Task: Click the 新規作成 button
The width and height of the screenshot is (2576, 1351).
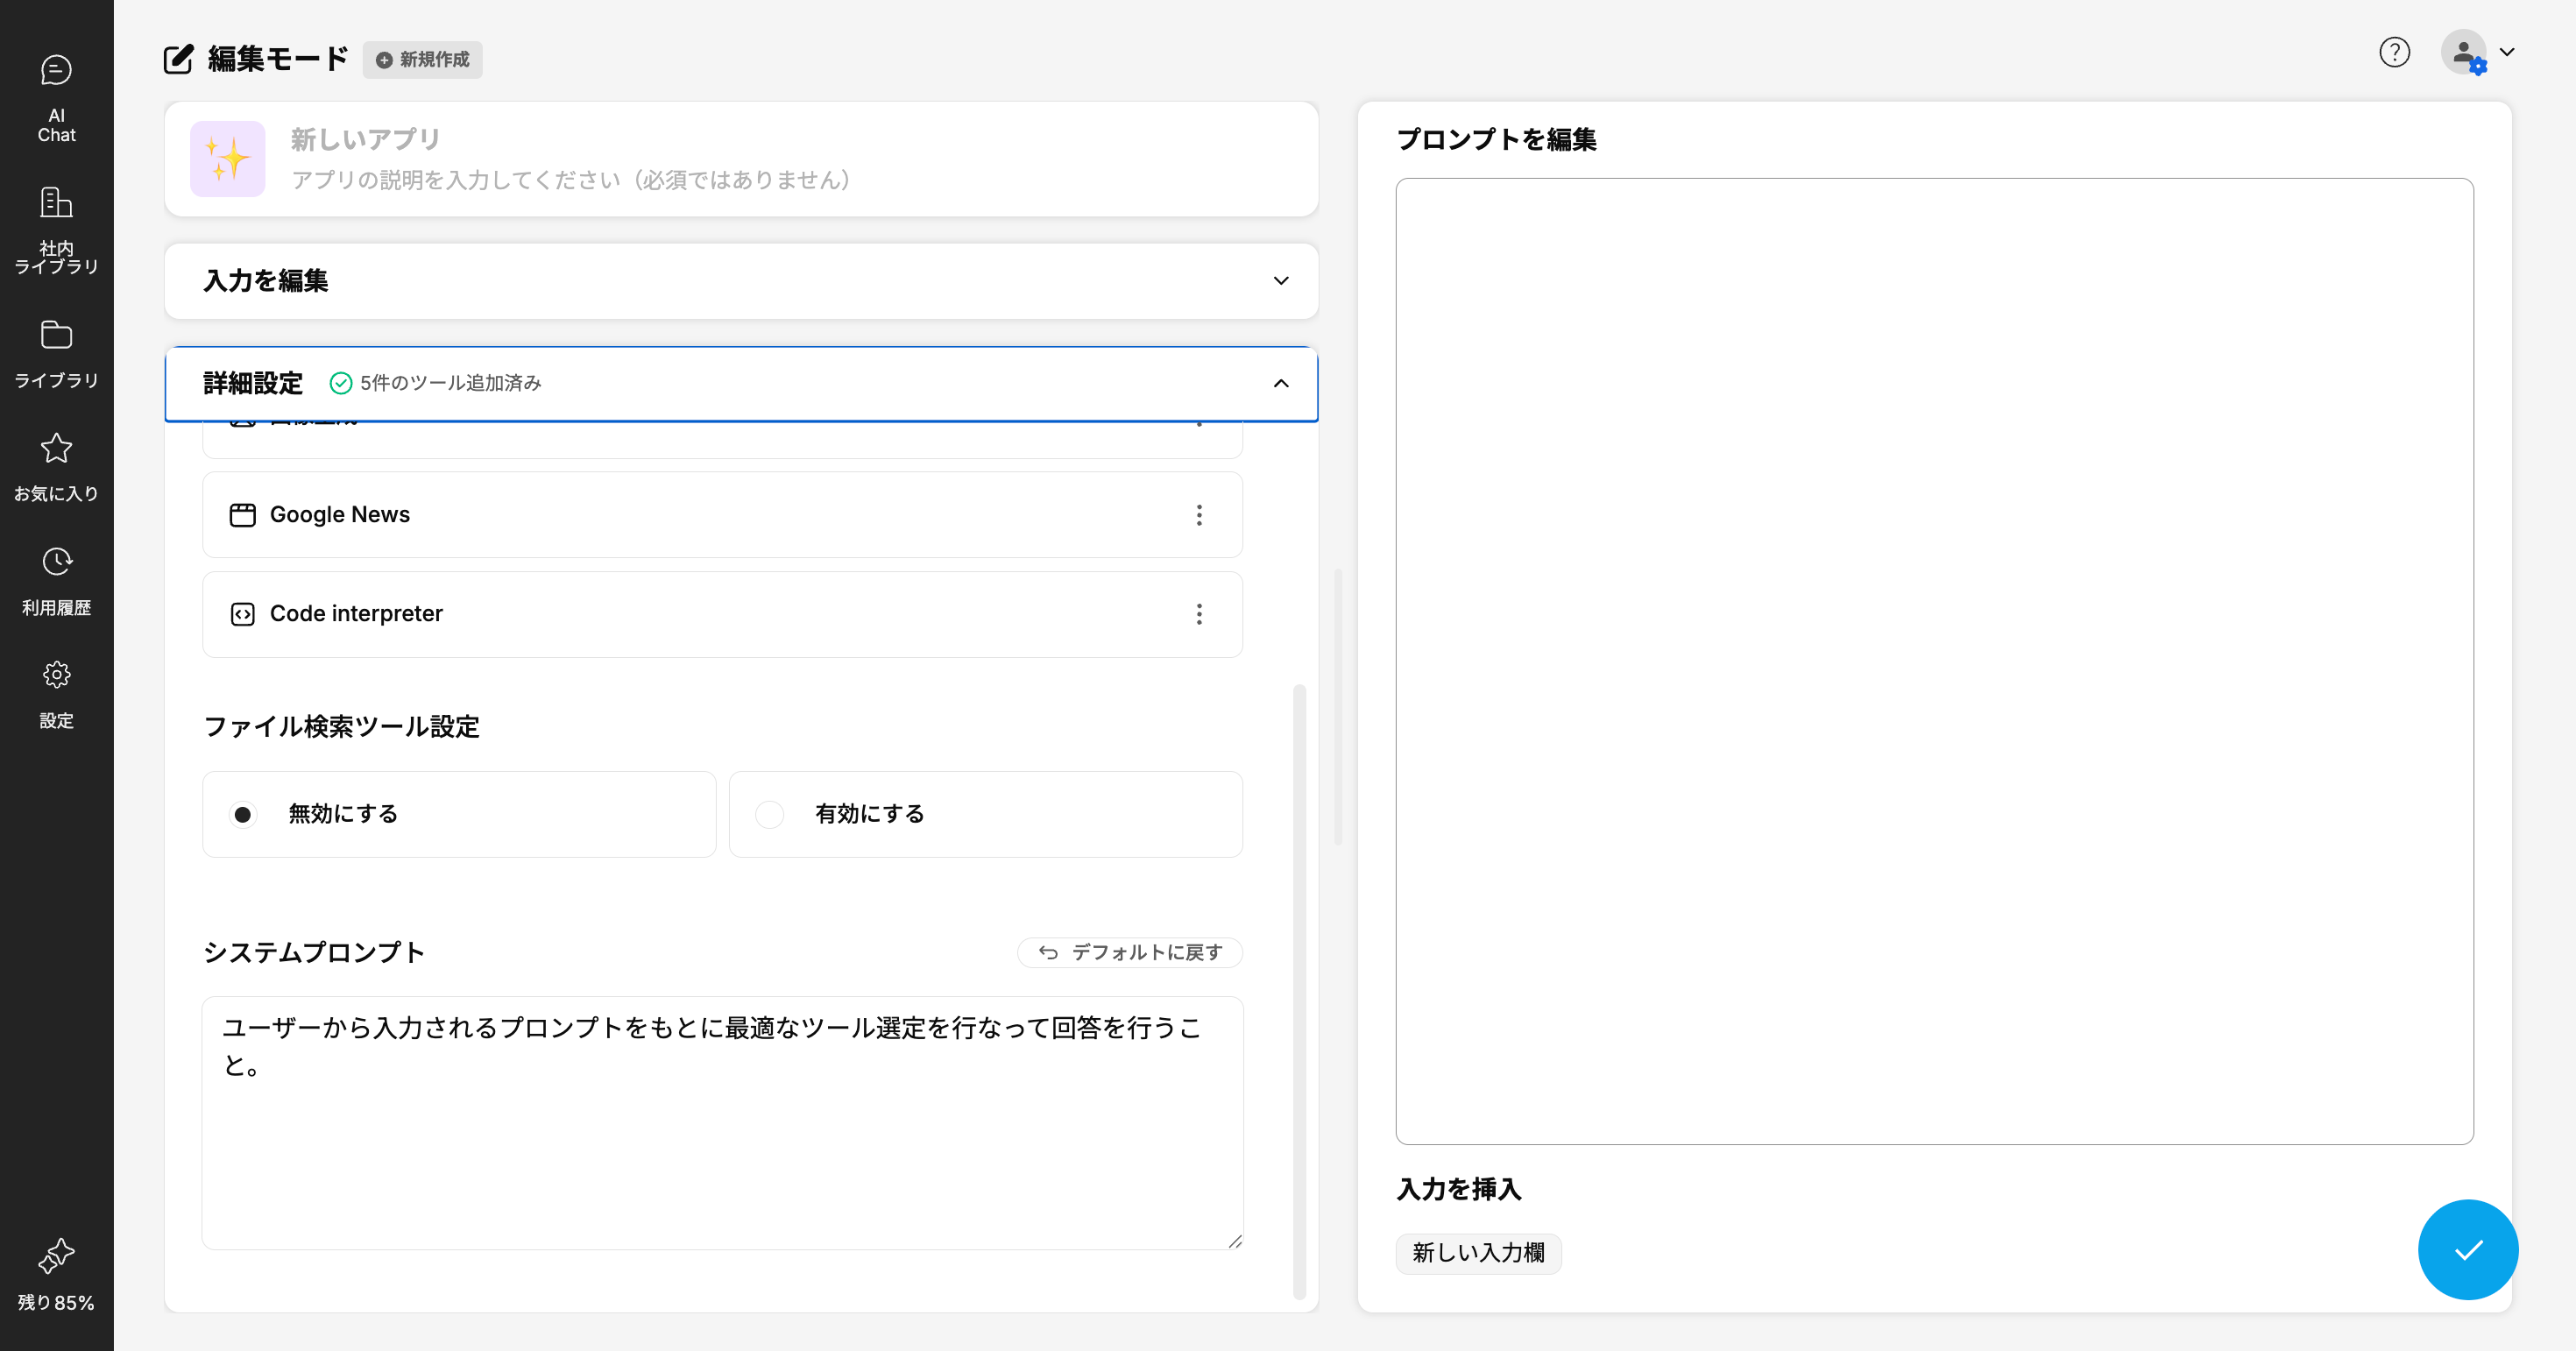Action: [423, 60]
